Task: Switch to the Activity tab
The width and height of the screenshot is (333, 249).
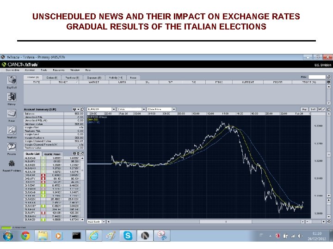Action: (116, 78)
